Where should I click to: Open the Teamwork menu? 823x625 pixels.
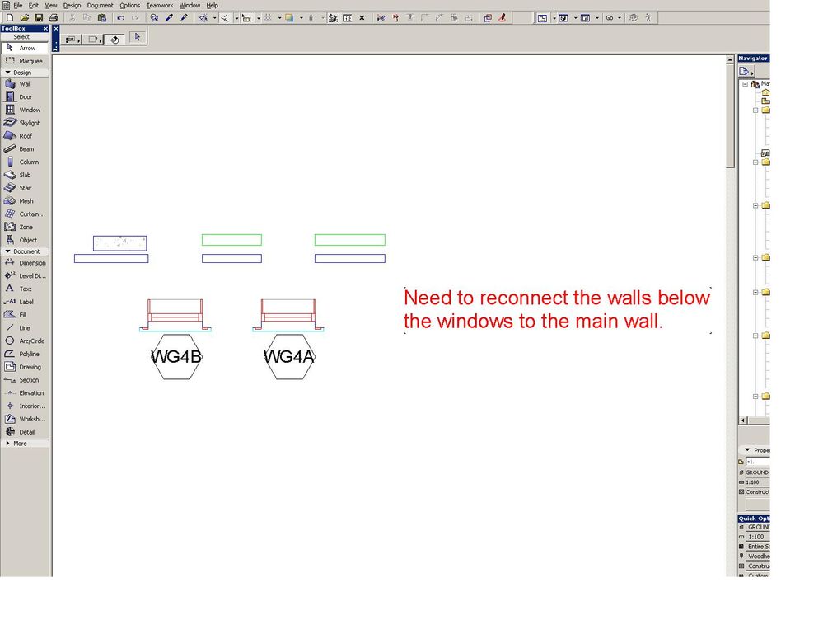click(x=160, y=5)
